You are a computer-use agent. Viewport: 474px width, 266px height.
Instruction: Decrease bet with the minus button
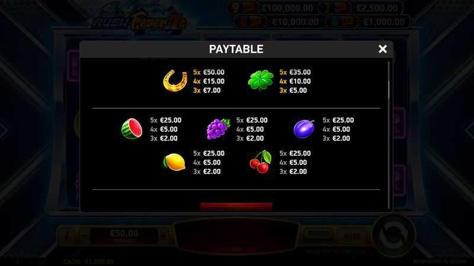tap(85, 236)
